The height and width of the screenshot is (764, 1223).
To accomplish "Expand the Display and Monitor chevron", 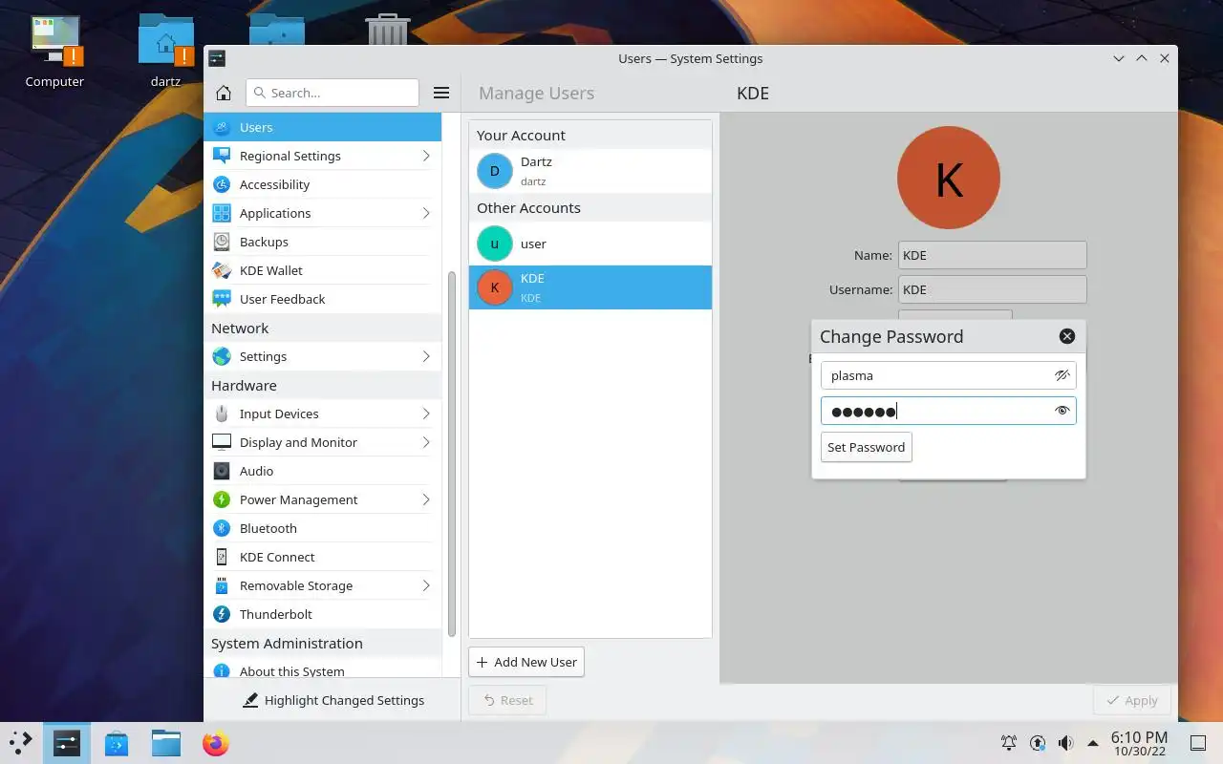I will (426, 442).
